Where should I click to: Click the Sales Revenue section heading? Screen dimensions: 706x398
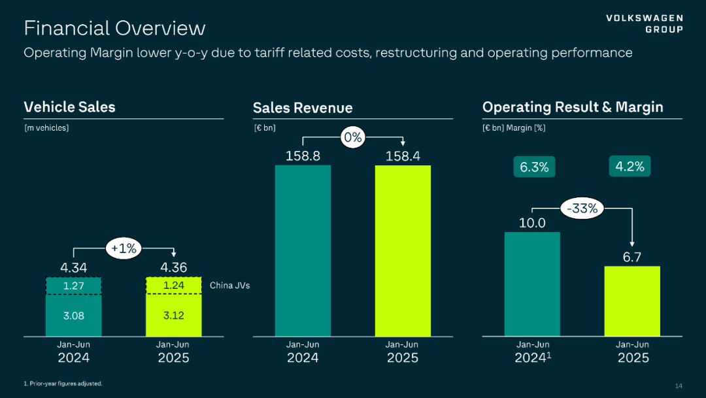[303, 108]
